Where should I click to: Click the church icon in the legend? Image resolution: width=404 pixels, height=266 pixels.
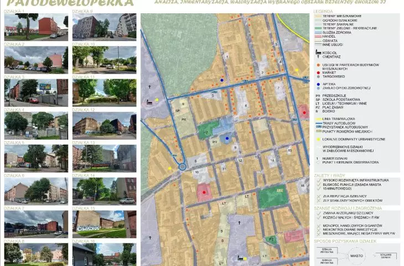coord(318,53)
